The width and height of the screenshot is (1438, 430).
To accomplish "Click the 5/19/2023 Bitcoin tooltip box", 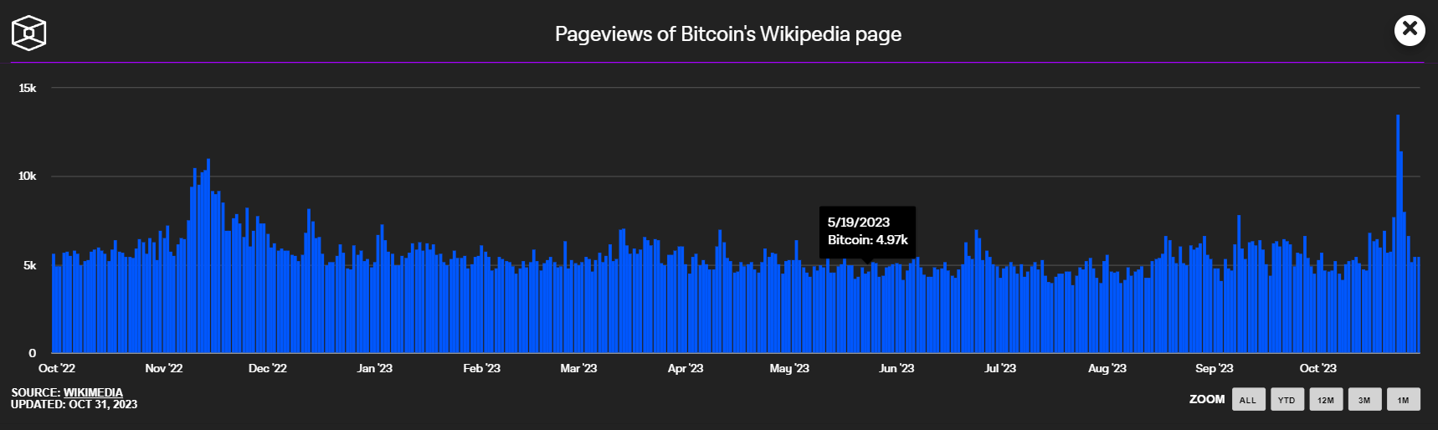I will coord(867,231).
